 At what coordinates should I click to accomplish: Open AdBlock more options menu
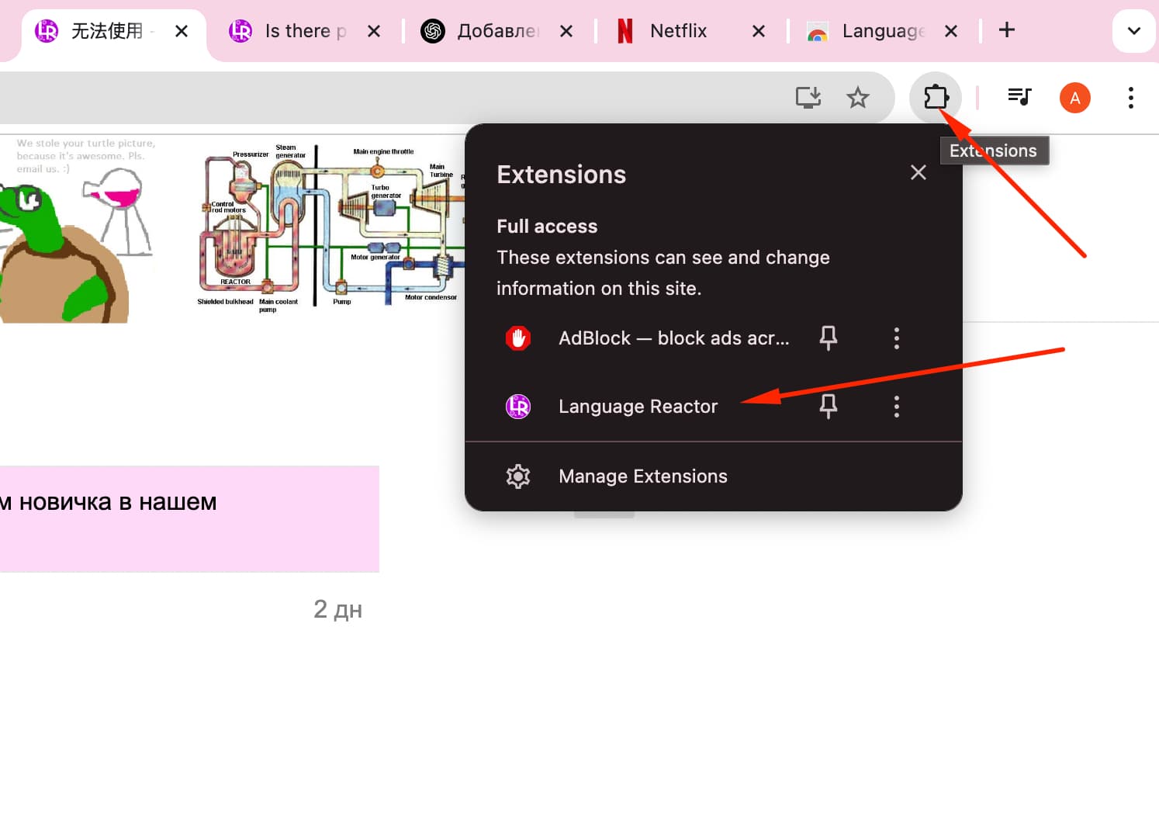coord(897,338)
